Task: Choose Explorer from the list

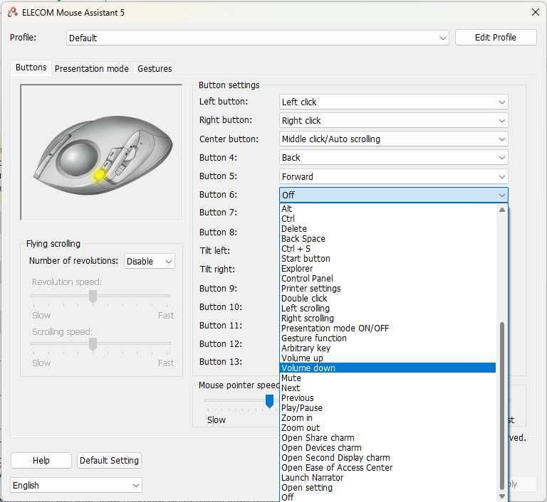Action: point(388,269)
